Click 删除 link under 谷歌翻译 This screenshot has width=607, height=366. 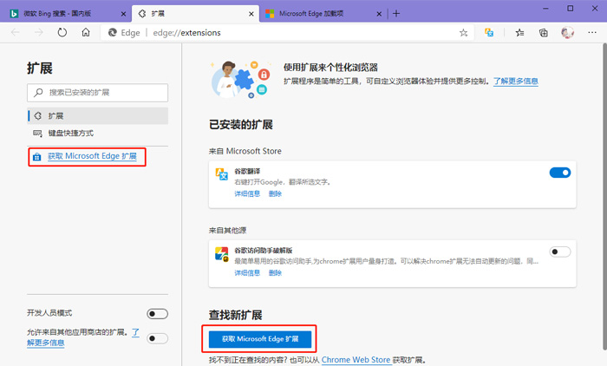click(x=275, y=193)
